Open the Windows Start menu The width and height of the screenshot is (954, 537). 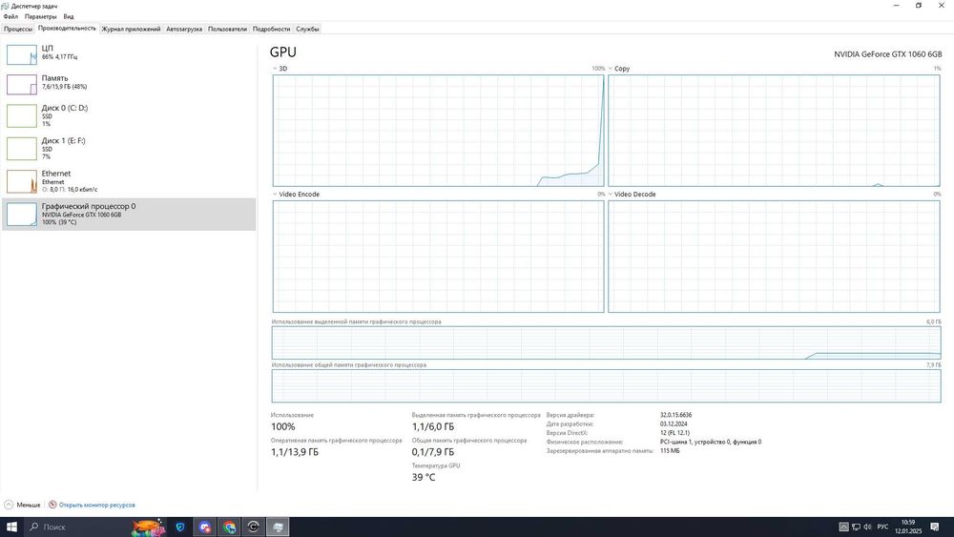[11, 527]
